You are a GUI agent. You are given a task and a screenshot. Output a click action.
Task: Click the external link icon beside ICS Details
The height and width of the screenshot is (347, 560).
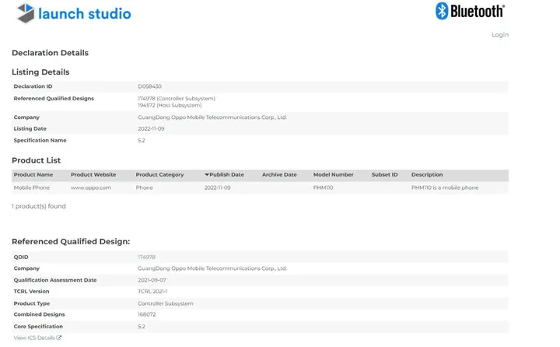point(59,338)
